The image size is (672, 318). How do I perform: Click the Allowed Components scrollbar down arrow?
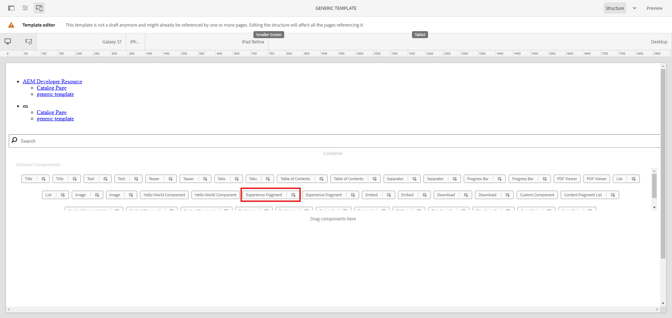tap(654, 207)
